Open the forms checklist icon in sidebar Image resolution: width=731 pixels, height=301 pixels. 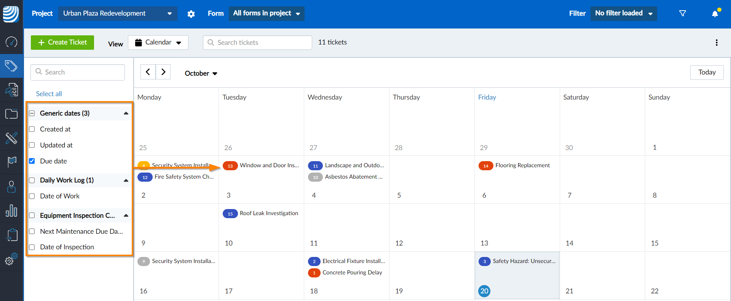point(11,90)
